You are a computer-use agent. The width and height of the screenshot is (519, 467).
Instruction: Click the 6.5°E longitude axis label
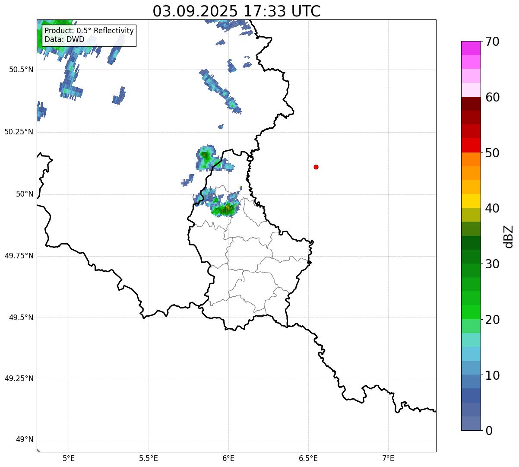(308, 458)
